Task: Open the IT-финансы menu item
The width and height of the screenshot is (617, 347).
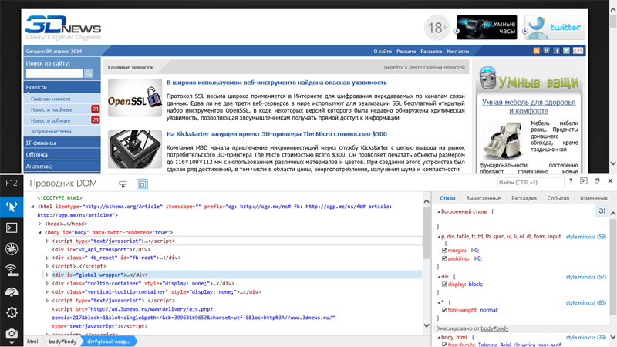Action: coord(62,143)
